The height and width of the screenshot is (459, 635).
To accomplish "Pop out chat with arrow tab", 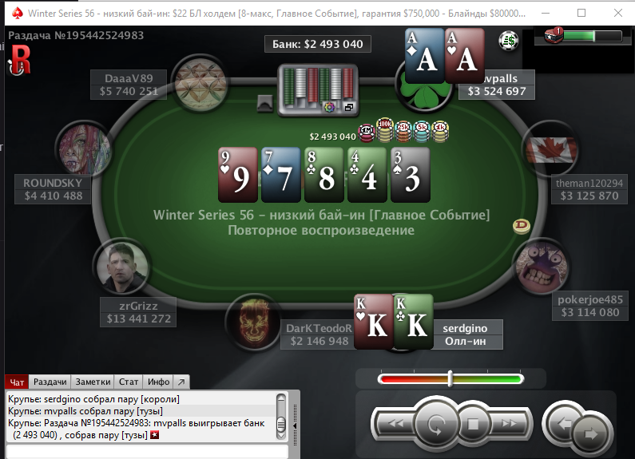I will pos(181,382).
